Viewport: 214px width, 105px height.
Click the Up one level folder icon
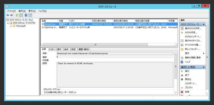[x=17, y=15]
